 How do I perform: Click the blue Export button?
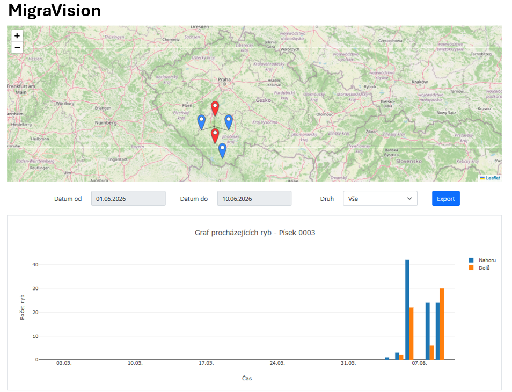[x=445, y=199]
